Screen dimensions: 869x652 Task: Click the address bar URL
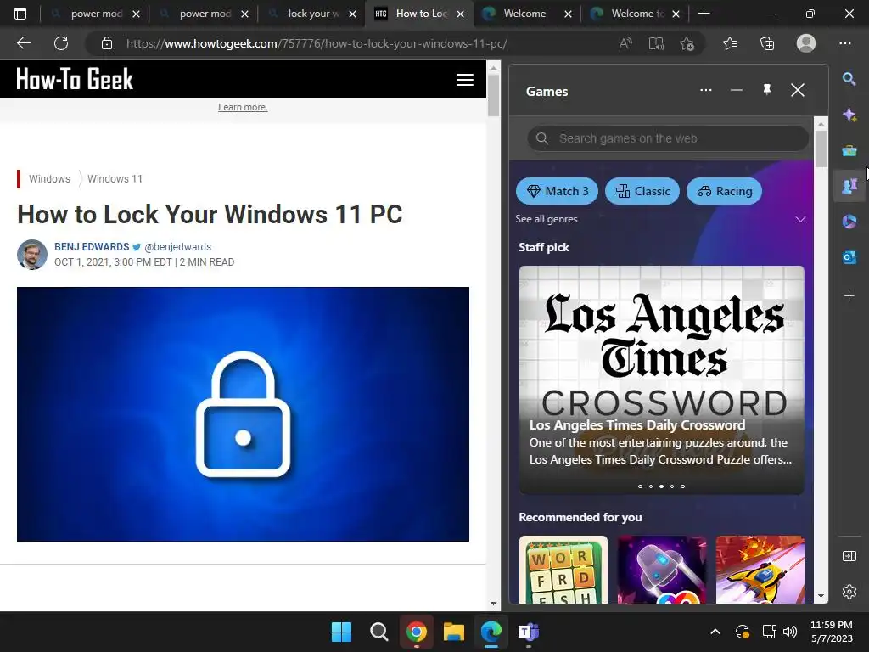(x=317, y=43)
